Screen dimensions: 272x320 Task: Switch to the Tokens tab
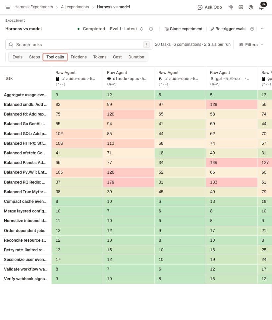pyautogui.click(x=100, y=57)
